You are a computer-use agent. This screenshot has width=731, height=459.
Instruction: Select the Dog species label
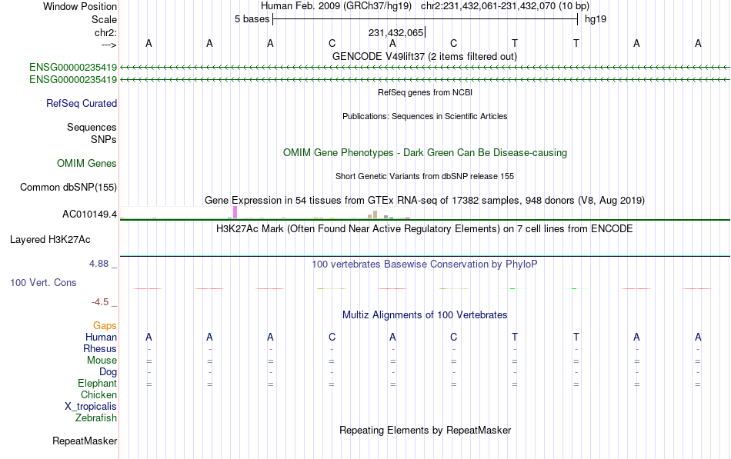coord(108,372)
